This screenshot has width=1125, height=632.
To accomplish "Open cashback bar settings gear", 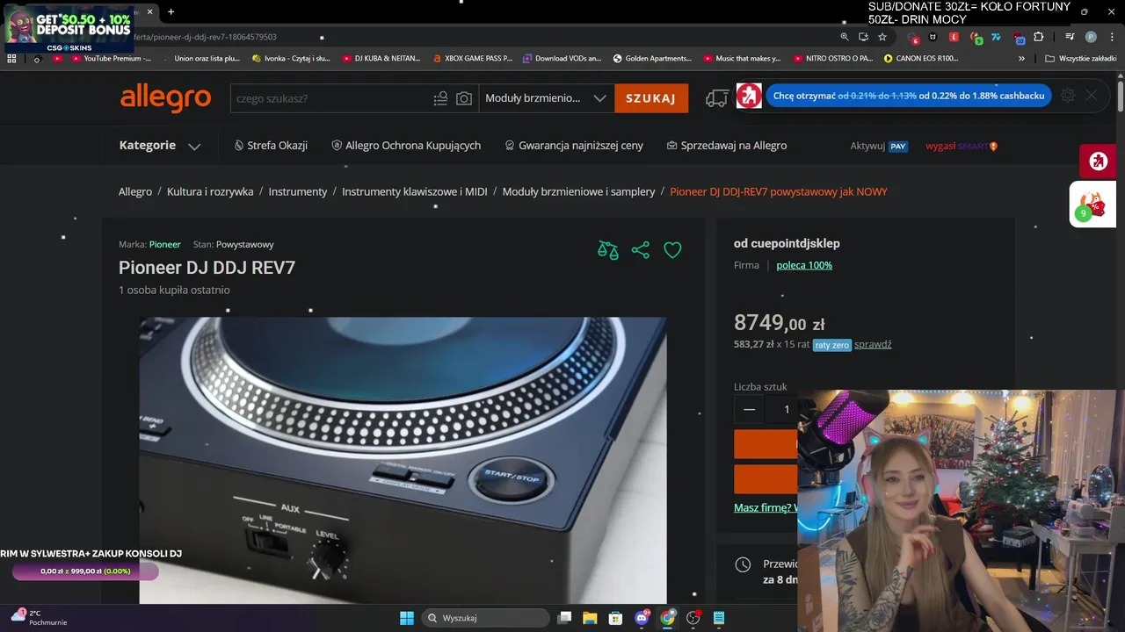I will click(1068, 96).
